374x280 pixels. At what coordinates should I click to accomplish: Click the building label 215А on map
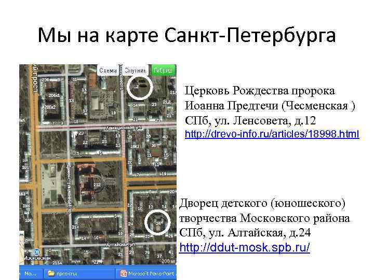(x=57, y=263)
